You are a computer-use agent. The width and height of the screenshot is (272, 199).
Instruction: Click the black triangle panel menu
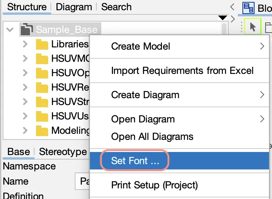(x=223, y=18)
